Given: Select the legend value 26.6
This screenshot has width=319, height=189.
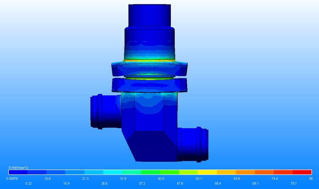Looking at the screenshot, I should (x=104, y=183).
